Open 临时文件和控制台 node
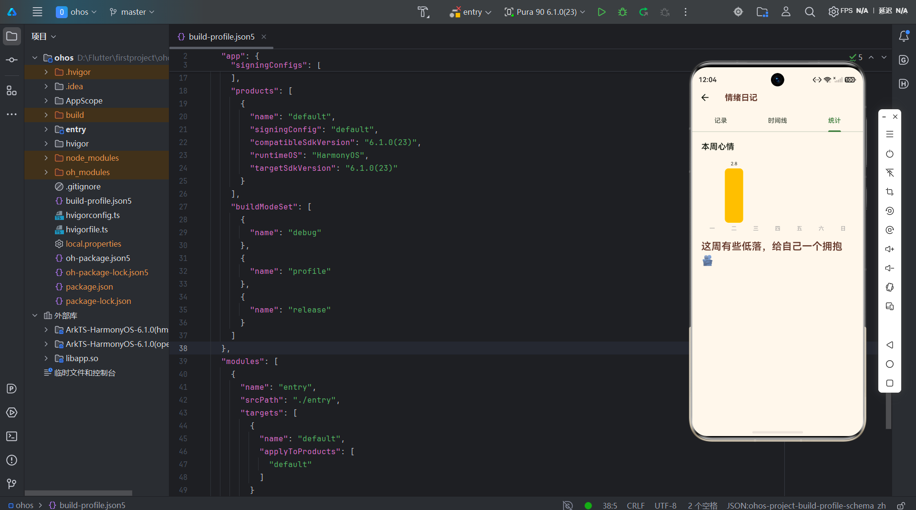The width and height of the screenshot is (916, 510). 84,373
